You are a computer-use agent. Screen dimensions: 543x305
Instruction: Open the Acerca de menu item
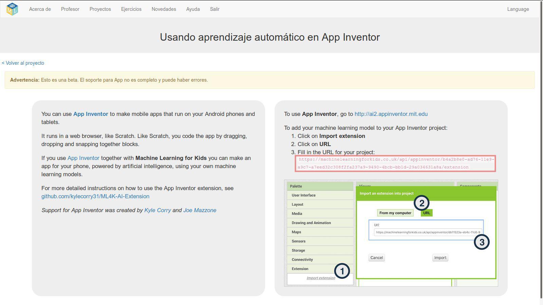pos(40,9)
